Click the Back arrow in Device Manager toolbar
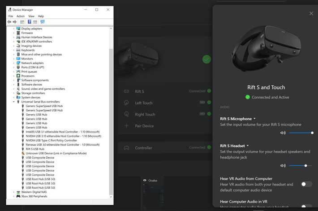318x211 pixels. click(9, 21)
